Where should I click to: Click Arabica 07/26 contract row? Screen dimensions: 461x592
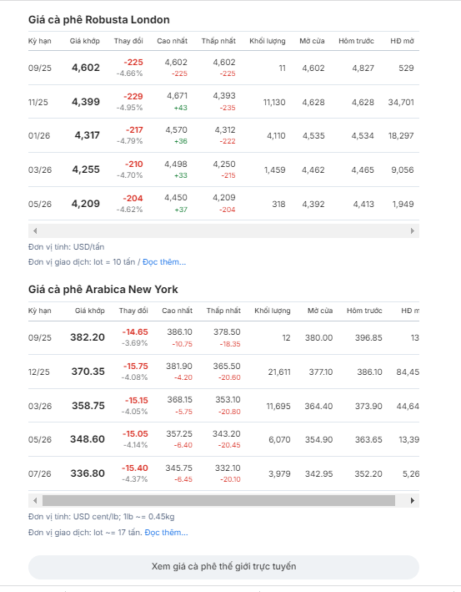pos(223,473)
